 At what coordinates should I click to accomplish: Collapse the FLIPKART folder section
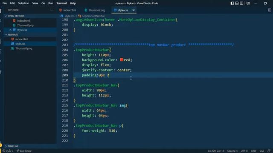point(13,35)
